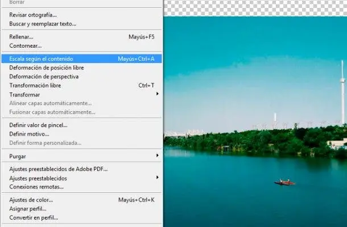The height and width of the screenshot is (227, 347).
Task: Click the red boat on canvas
Action: click(x=284, y=182)
